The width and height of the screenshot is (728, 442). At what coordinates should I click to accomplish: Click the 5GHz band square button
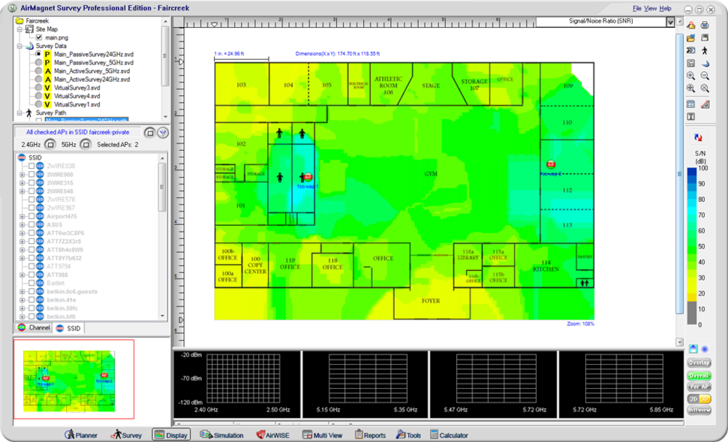tap(86, 144)
